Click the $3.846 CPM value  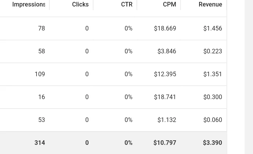pyautogui.click(x=167, y=51)
